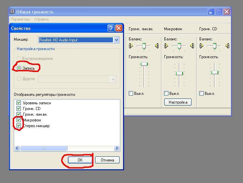Click left speaker icon under Микрофон balance
Screen dimensions: 243x183
pos(166,46)
